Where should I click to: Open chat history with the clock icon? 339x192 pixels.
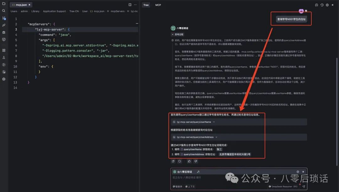pos(322,5)
